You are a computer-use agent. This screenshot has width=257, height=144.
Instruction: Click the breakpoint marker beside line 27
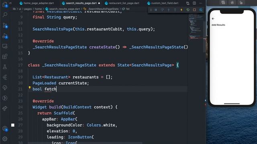tap(13, 125)
